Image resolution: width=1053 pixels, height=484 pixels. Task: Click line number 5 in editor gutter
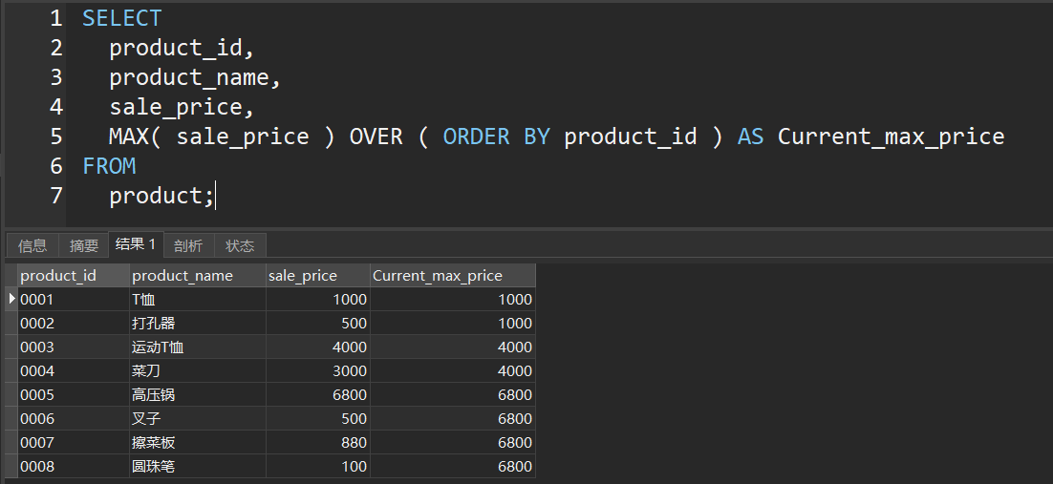click(x=56, y=137)
